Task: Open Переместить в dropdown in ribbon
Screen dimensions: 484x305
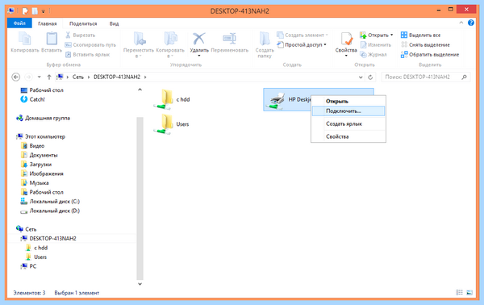Action: click(139, 44)
